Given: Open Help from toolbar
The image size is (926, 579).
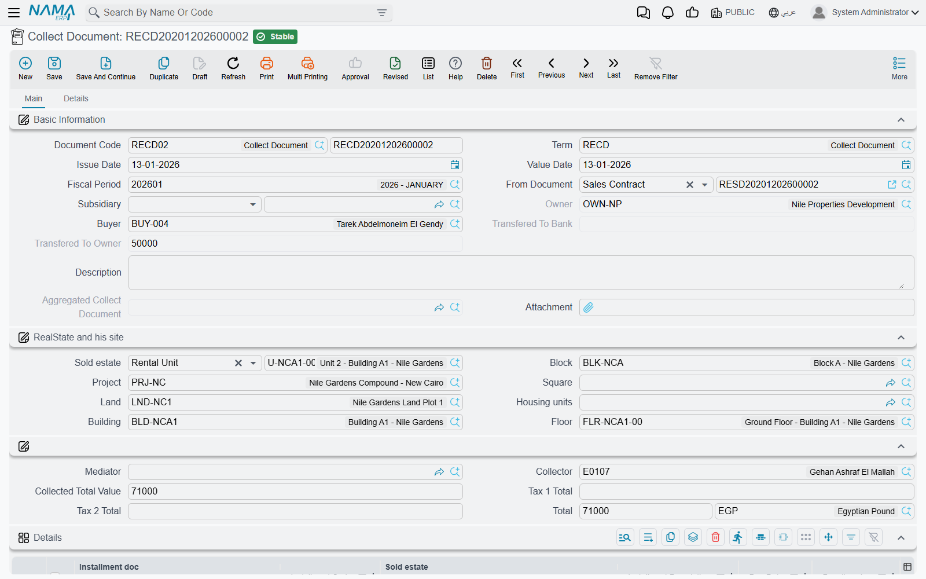Looking at the screenshot, I should (455, 68).
